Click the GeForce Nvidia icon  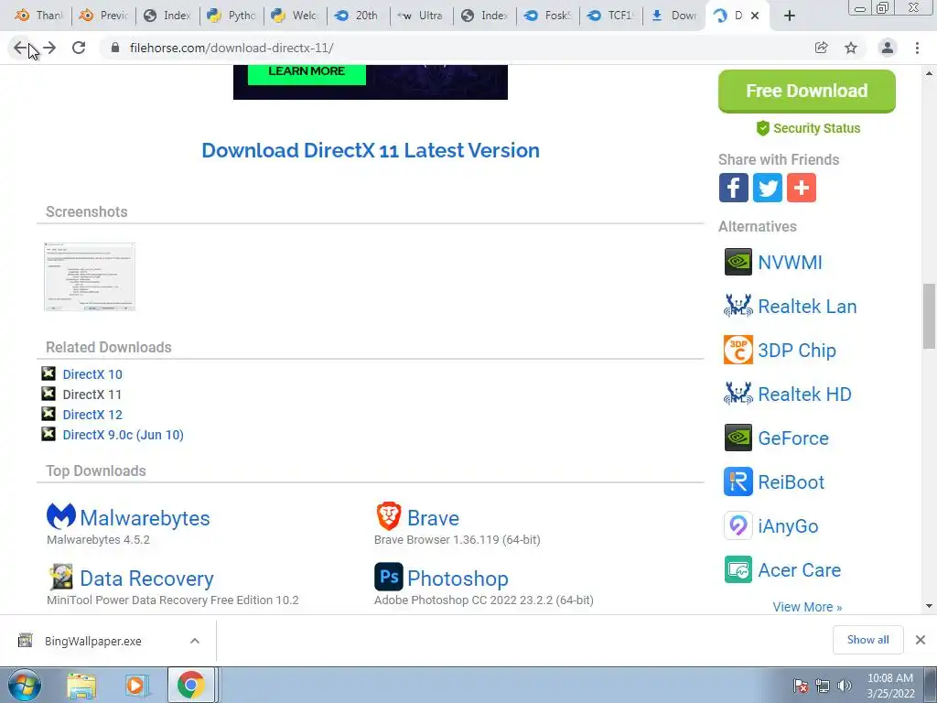(738, 438)
